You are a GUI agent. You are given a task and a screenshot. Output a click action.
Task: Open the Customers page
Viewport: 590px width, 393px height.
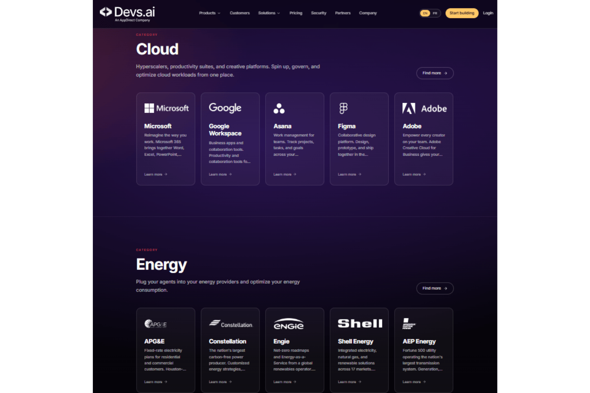240,13
